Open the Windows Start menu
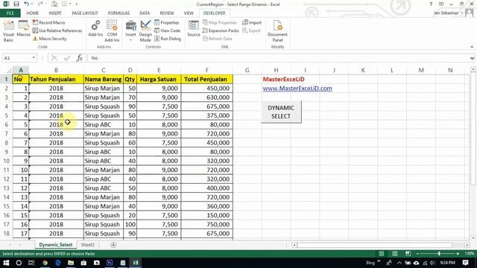This screenshot has height=268, width=477. pyautogui.click(x=6, y=263)
